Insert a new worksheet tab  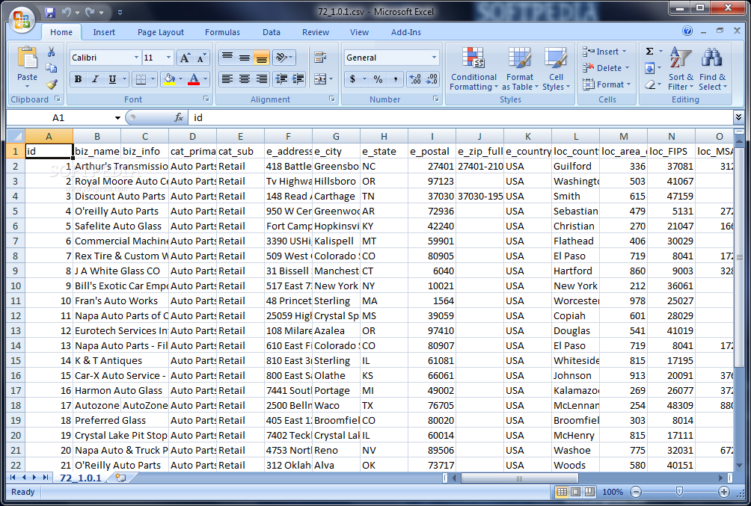tap(120, 478)
